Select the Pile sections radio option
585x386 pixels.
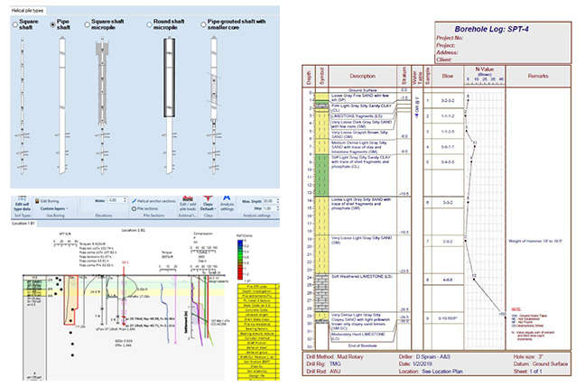135,208
